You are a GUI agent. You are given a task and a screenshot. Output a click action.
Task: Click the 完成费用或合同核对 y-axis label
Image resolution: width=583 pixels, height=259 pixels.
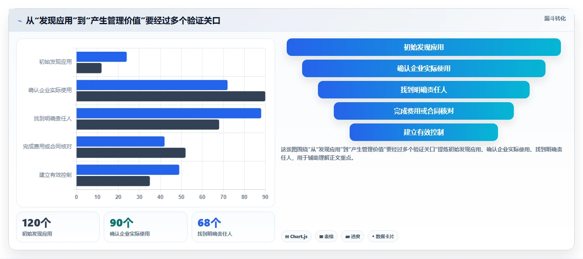coord(48,147)
